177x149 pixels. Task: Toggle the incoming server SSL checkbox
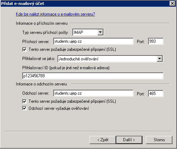[x=24, y=49]
